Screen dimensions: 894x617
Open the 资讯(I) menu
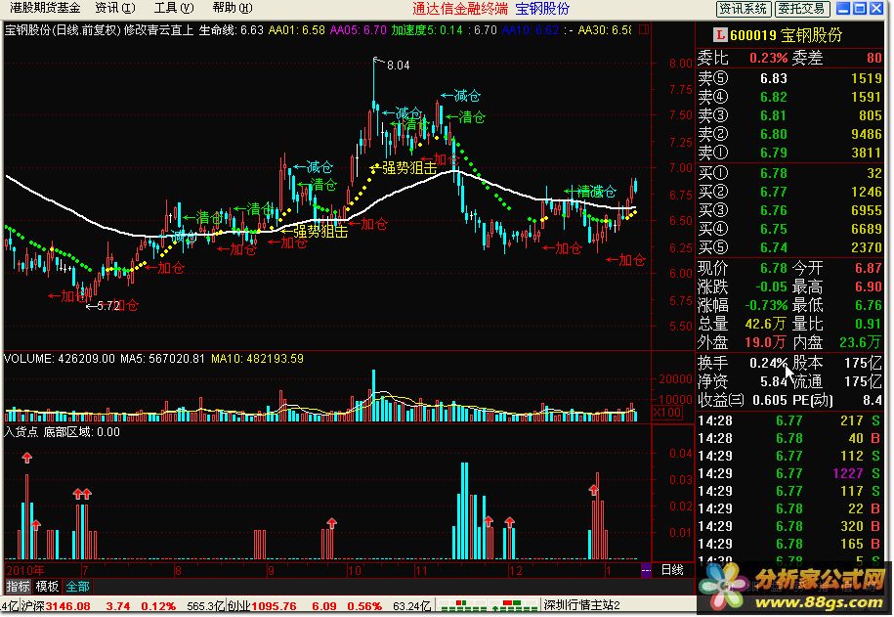click(x=115, y=8)
